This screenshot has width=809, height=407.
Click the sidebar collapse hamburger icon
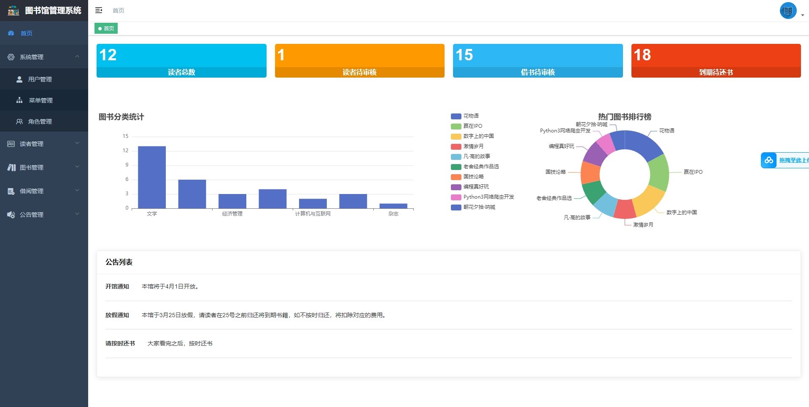tap(98, 10)
